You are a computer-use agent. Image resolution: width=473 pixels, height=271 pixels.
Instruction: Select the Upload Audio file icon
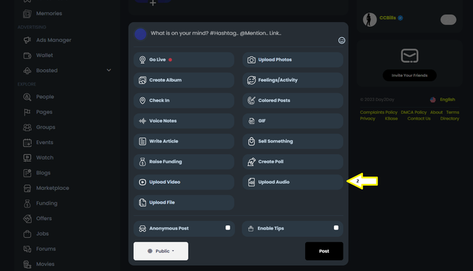click(x=251, y=182)
